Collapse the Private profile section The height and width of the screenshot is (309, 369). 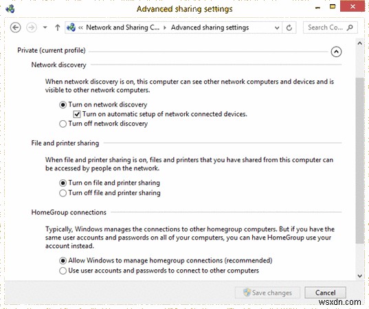(336, 51)
